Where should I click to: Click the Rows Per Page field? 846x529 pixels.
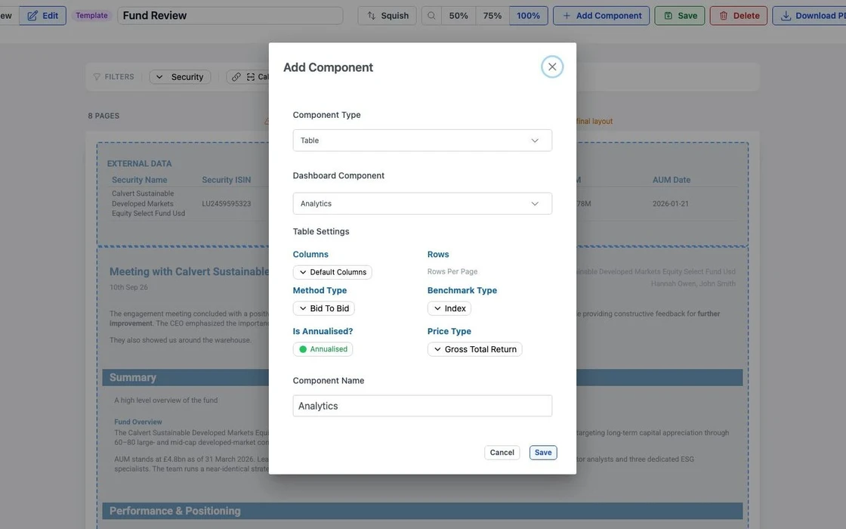[x=452, y=271]
